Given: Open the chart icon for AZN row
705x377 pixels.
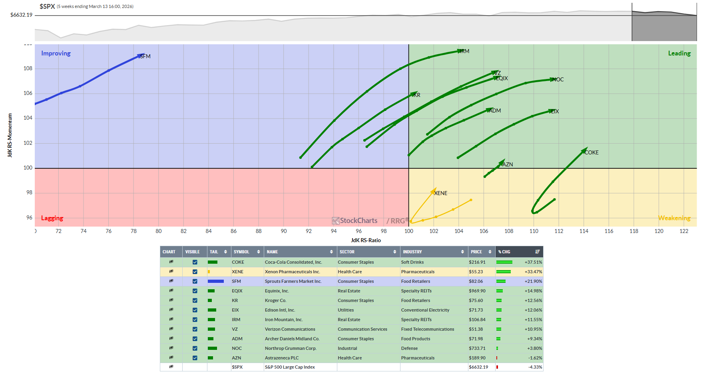Looking at the screenshot, I should click(171, 358).
